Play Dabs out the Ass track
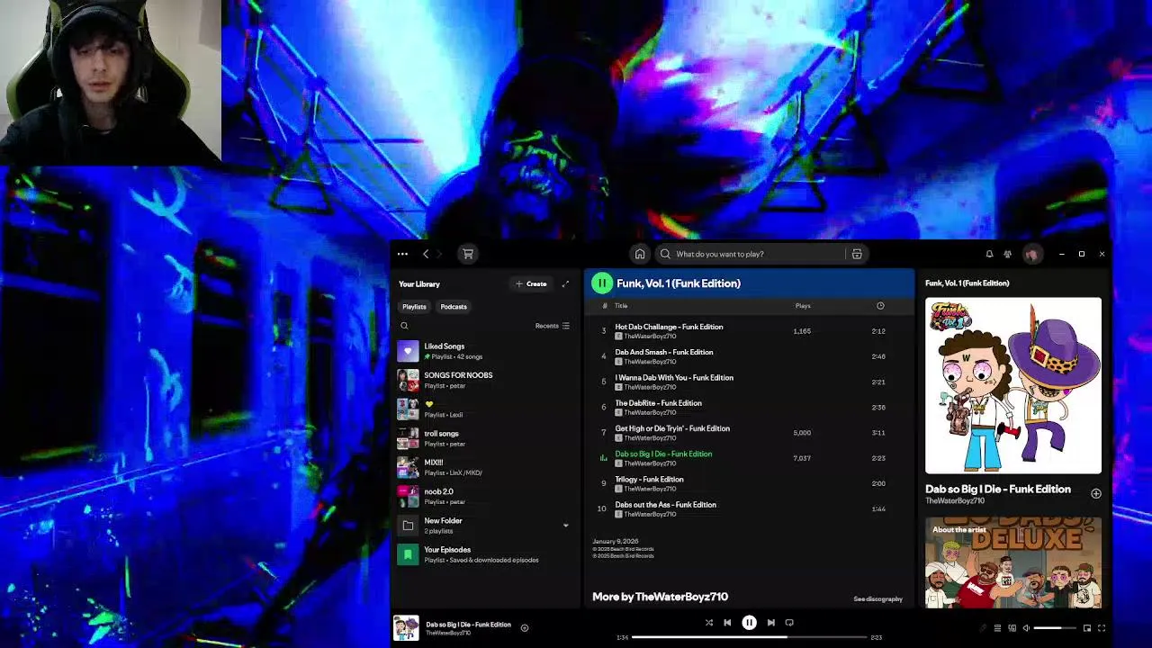1152x648 pixels. click(x=749, y=508)
